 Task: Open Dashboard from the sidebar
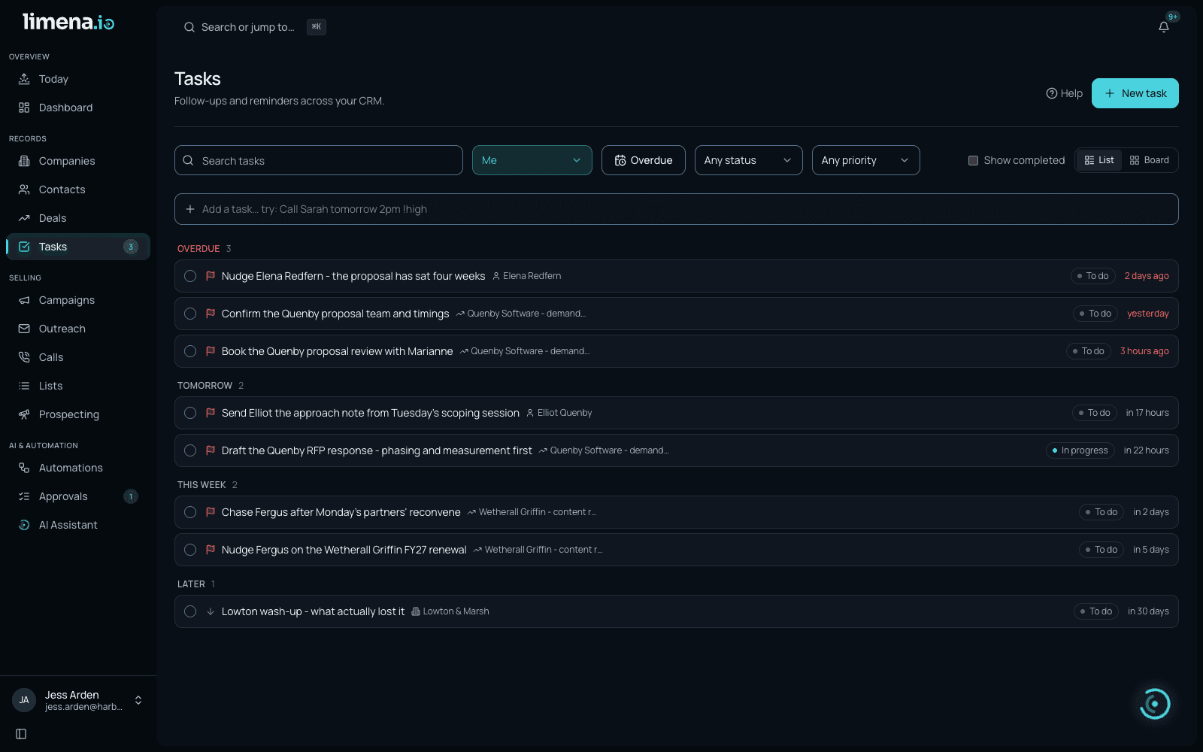point(78,108)
